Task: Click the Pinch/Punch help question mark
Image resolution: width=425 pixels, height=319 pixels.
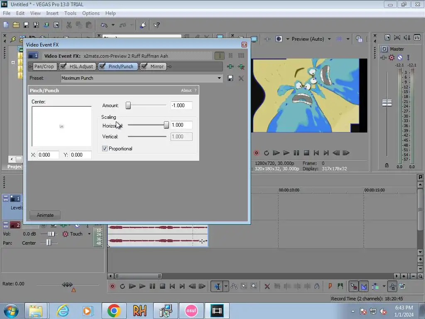Action: [x=195, y=90]
